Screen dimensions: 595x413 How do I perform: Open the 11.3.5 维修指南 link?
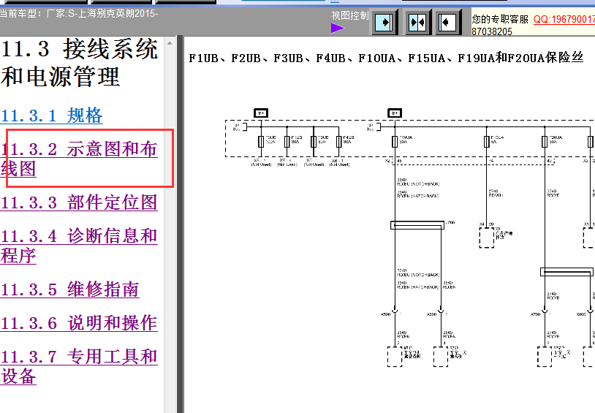(70, 289)
